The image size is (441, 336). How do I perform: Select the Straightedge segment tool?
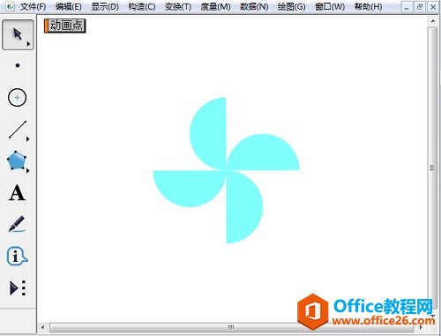coord(18,130)
